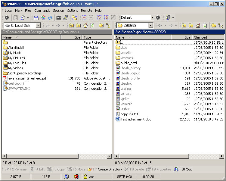
Task: Open the terminal console icon
Action: point(59,18)
